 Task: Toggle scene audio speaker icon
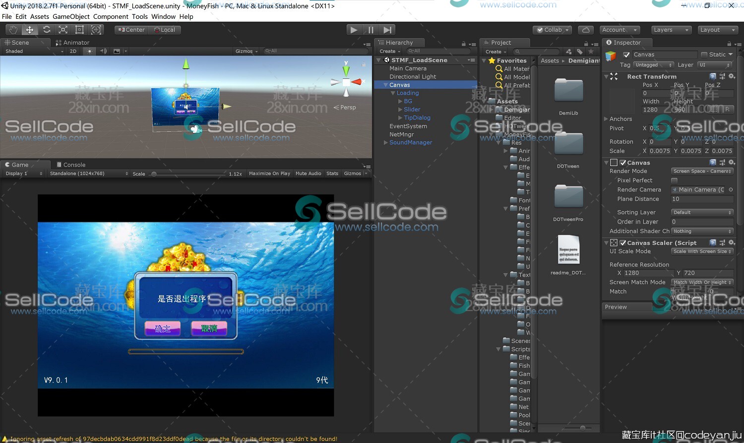(103, 51)
